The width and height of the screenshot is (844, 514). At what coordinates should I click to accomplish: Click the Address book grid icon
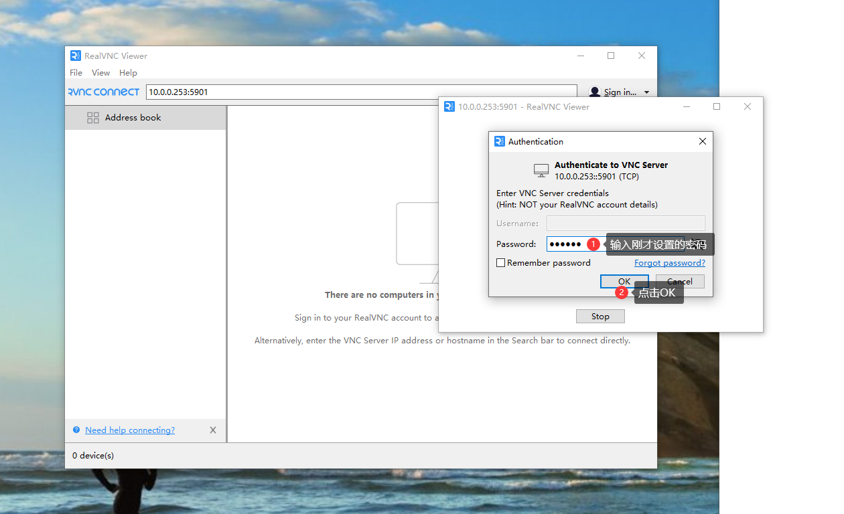[x=93, y=118]
